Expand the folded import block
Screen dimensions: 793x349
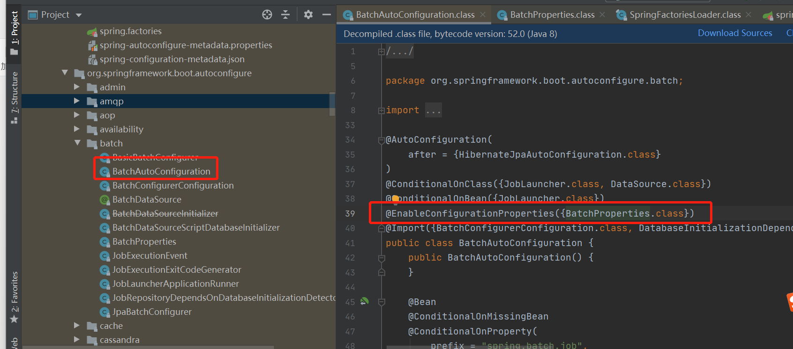(x=382, y=110)
